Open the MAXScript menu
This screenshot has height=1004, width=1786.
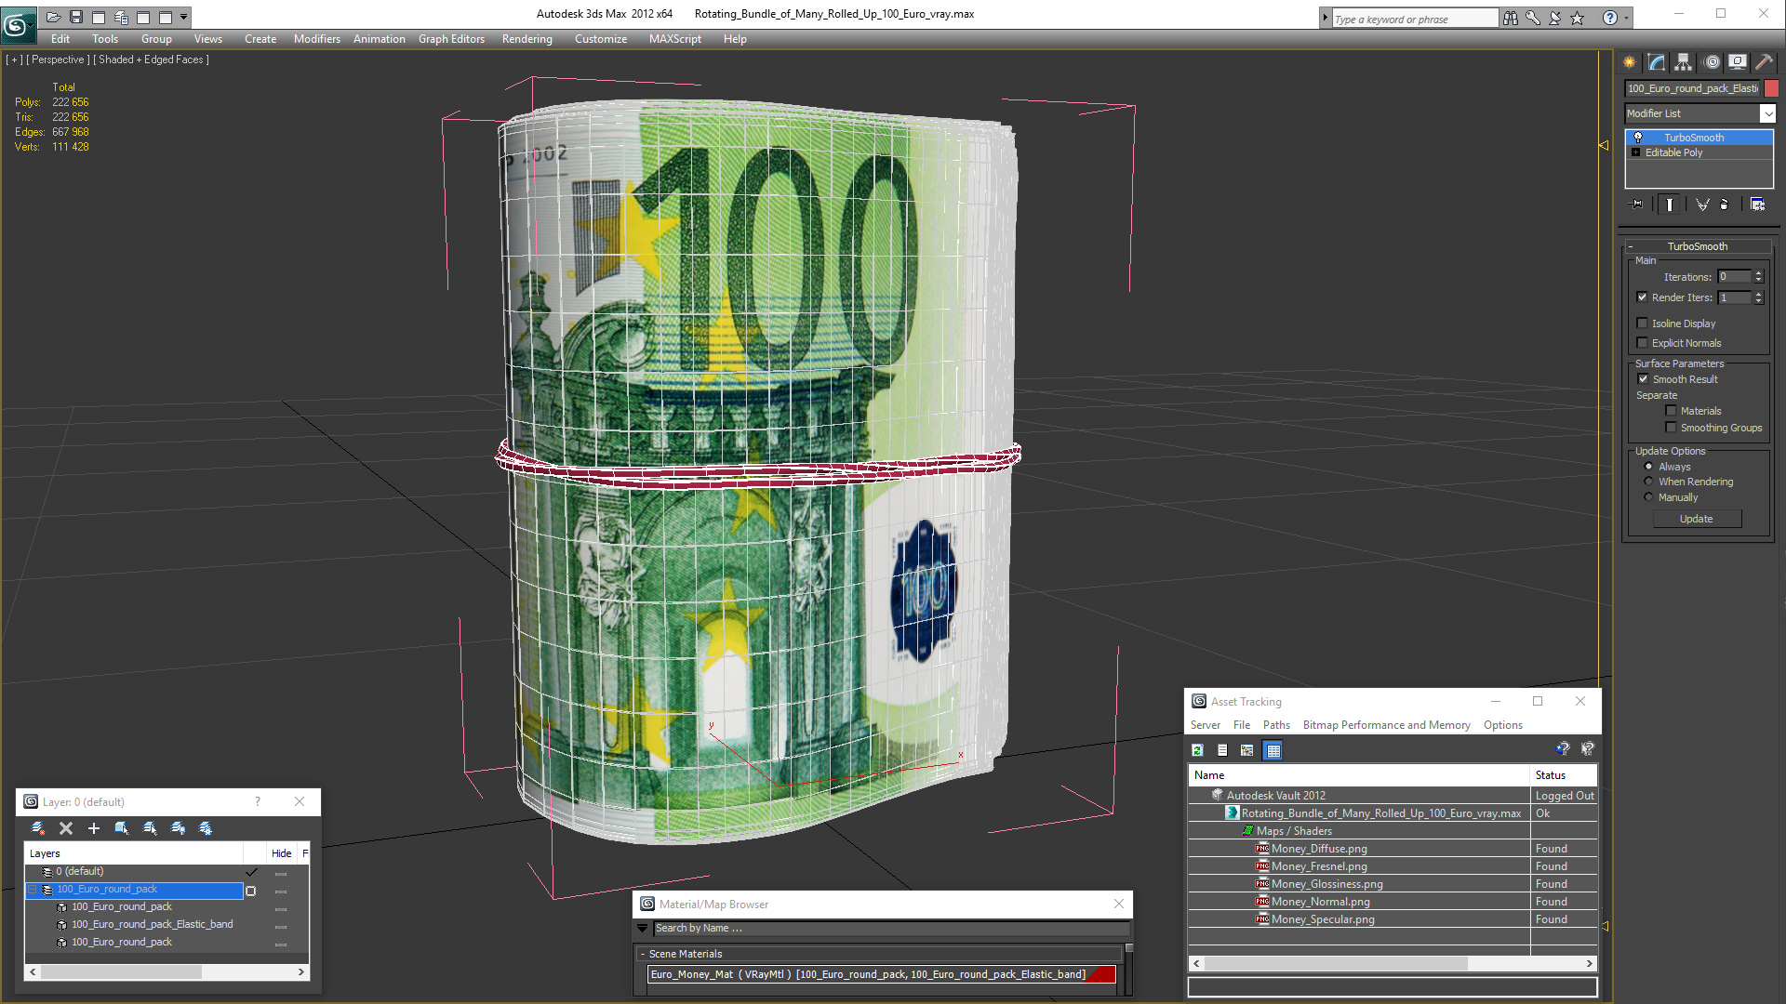[674, 39]
